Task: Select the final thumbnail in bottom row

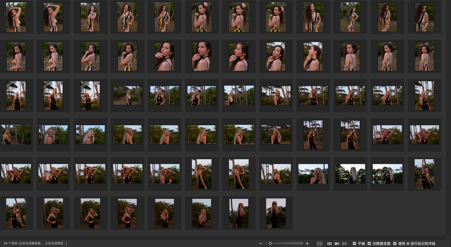Action: point(276,213)
